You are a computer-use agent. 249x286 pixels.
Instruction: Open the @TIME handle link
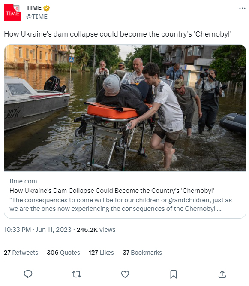point(37,17)
